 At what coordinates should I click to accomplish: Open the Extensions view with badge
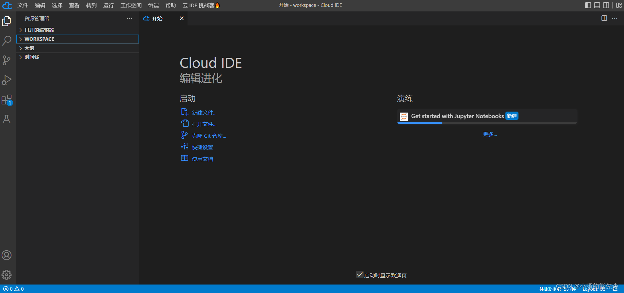pyautogui.click(x=7, y=100)
